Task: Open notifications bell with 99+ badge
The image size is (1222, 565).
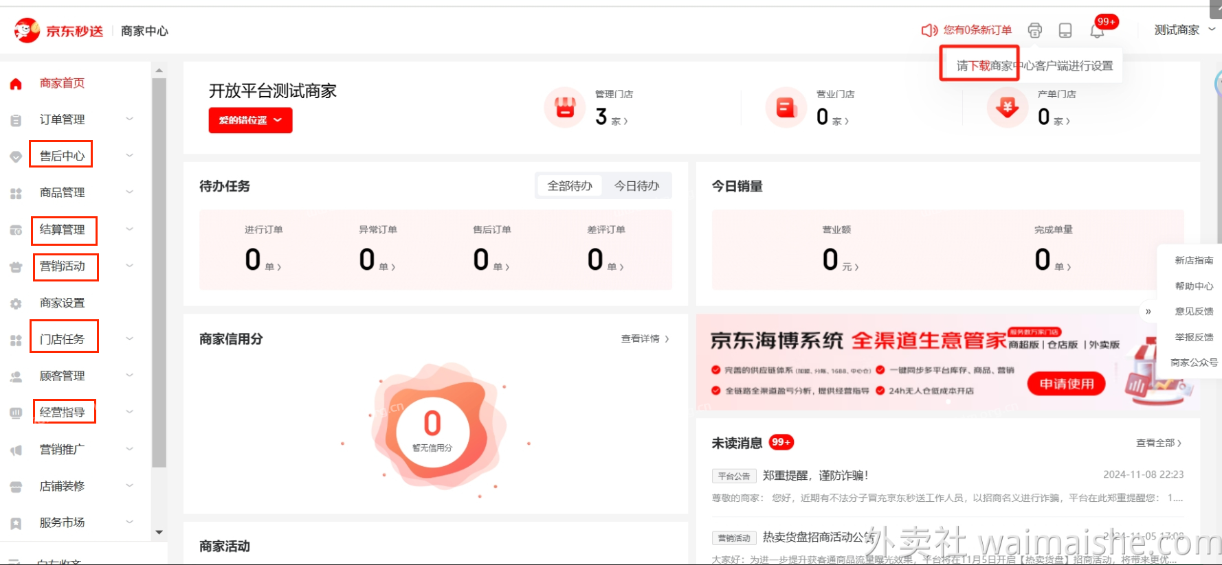Action: coord(1097,30)
